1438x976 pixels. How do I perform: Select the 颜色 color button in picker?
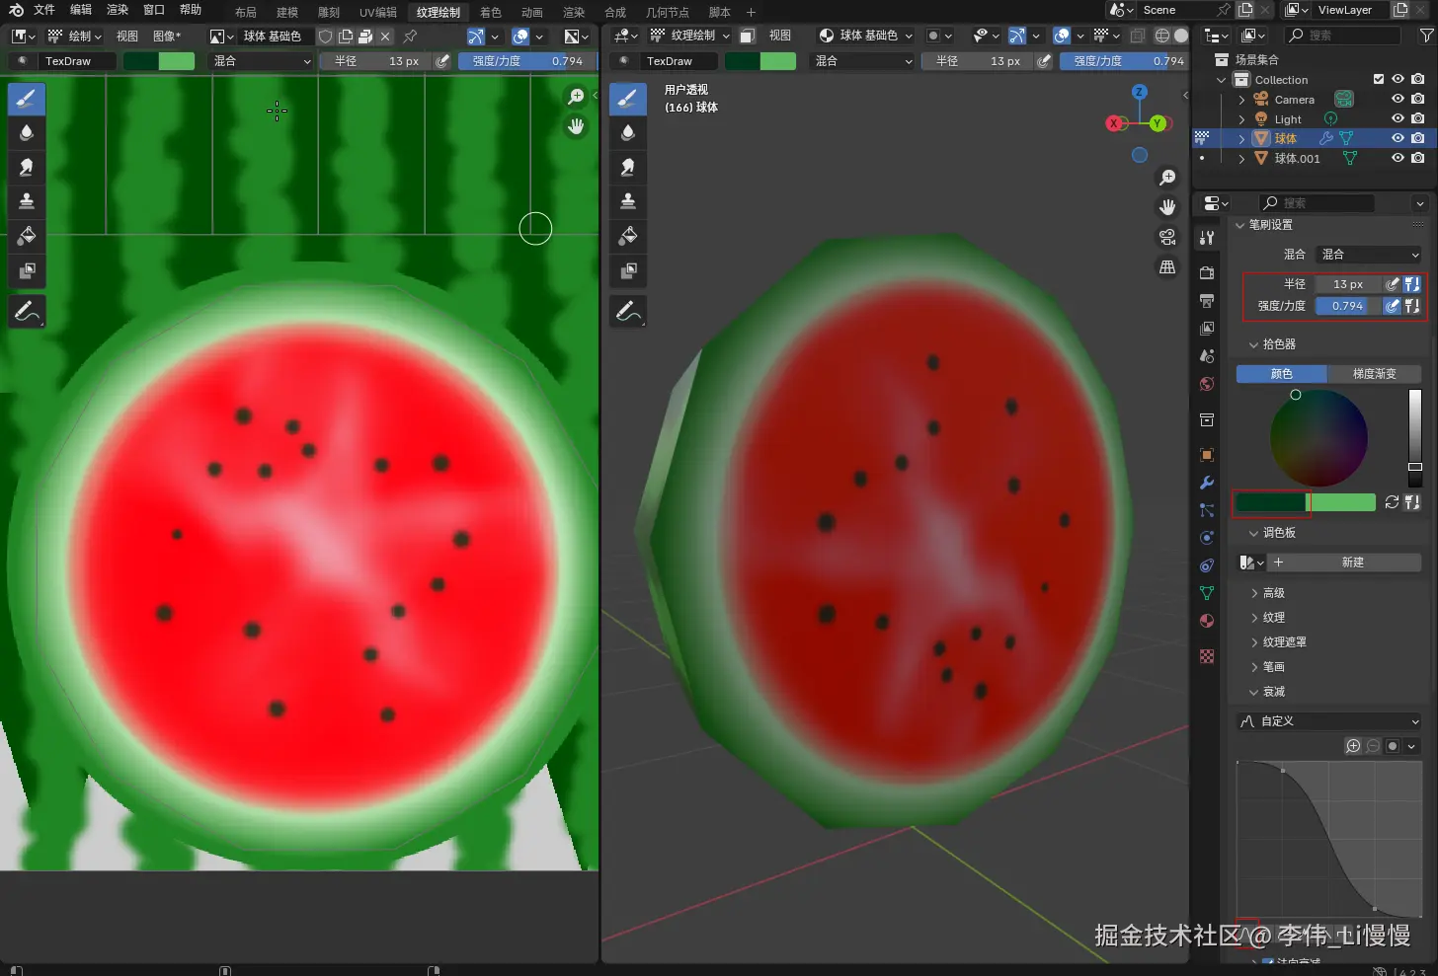[x=1281, y=374]
